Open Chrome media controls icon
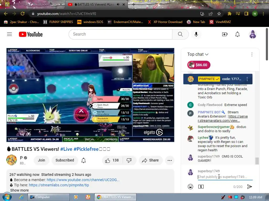The image size is (269, 201). 238,14
